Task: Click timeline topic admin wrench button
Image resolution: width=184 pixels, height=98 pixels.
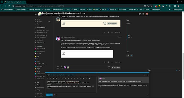Action: click(x=128, y=20)
